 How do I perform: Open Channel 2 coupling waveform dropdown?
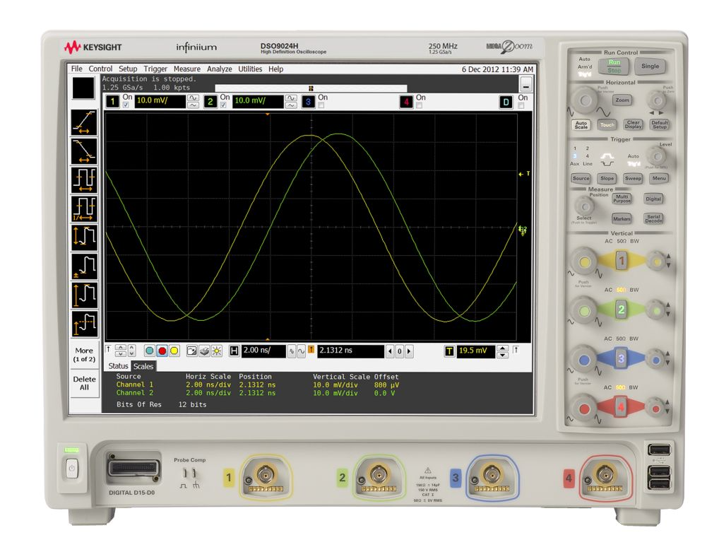290,101
